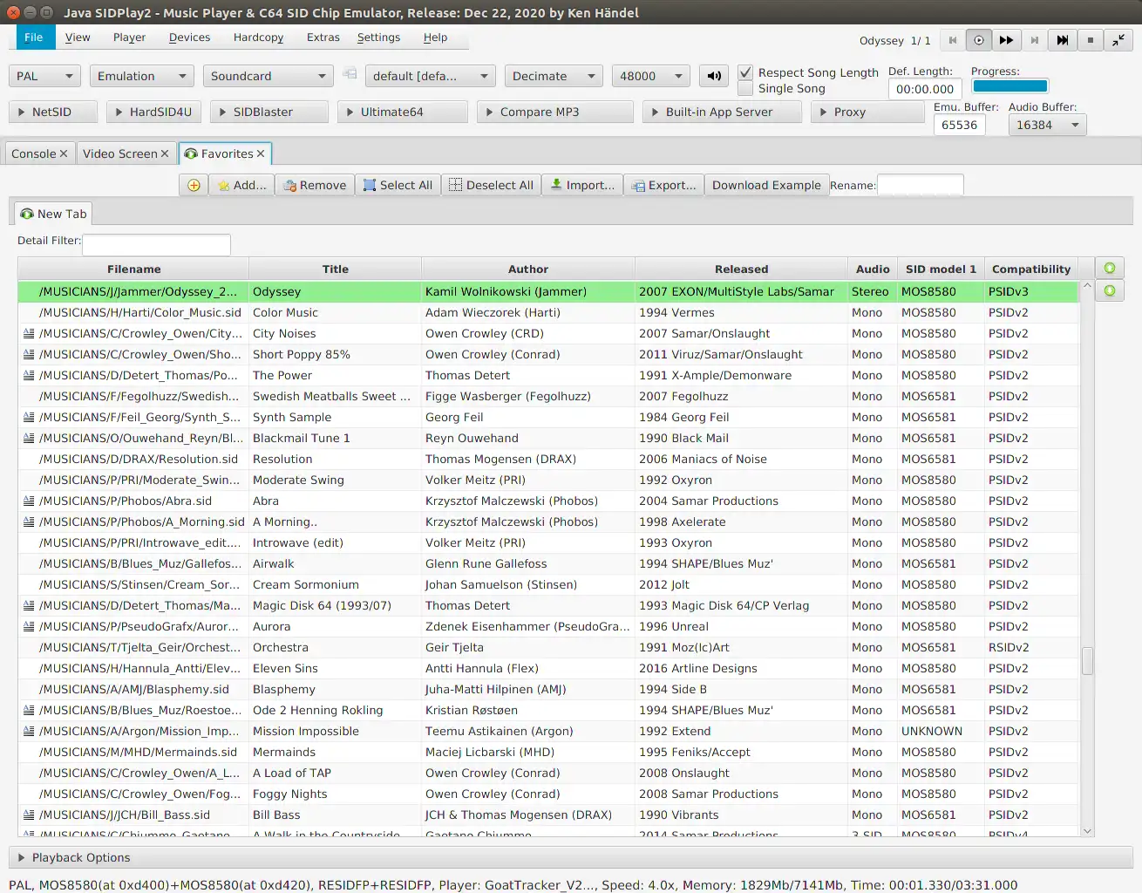Click the blue Progress bar
The width and height of the screenshot is (1142, 893).
(1009, 85)
